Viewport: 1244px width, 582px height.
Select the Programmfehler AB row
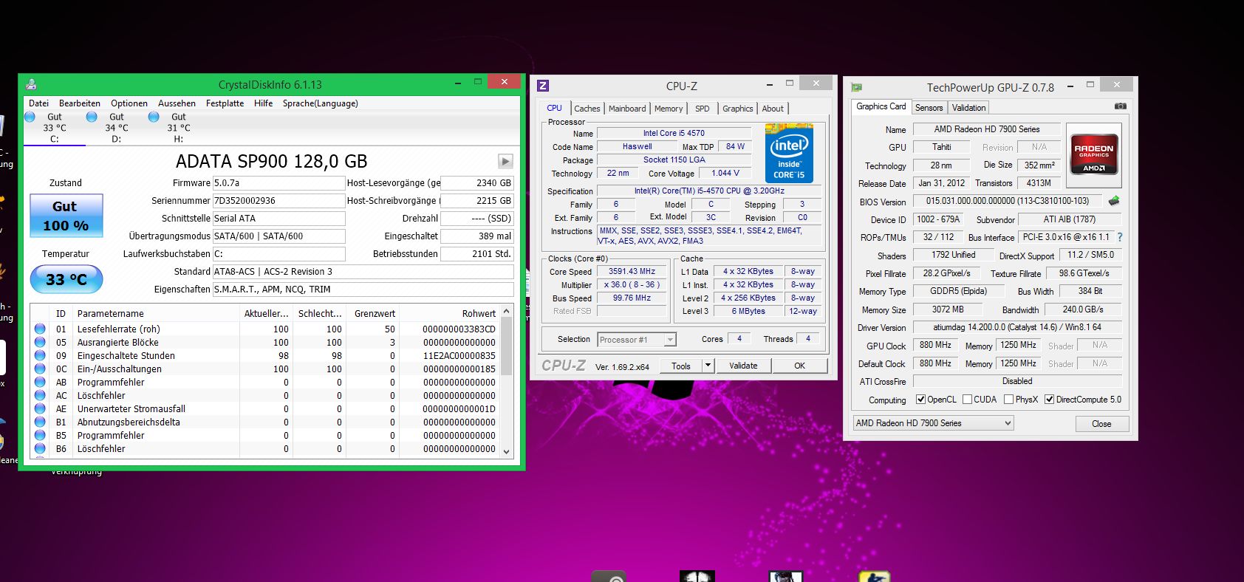click(x=264, y=382)
